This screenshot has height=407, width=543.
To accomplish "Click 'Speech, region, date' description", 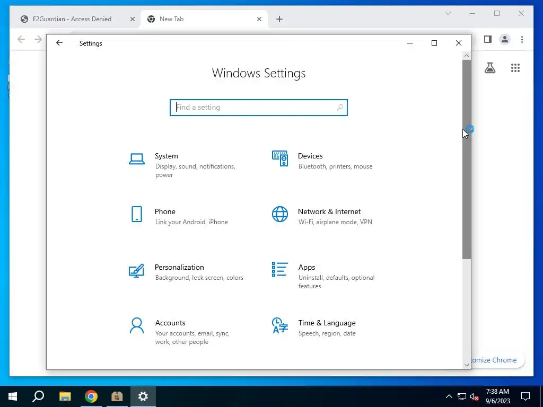I will pyautogui.click(x=327, y=333).
